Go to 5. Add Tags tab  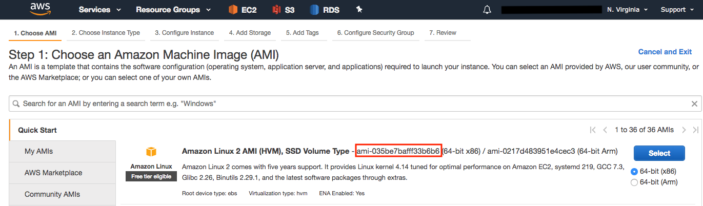coord(303,33)
